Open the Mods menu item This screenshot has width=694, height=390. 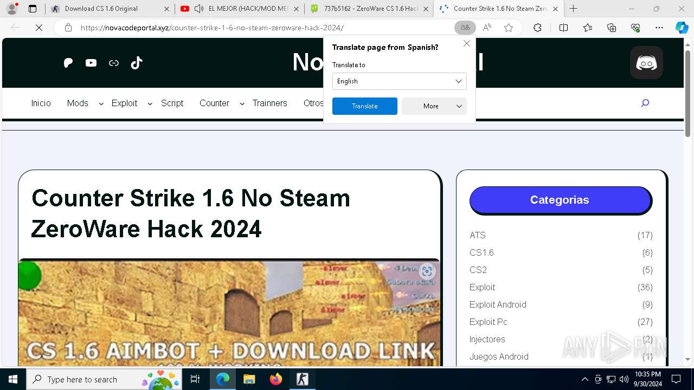coord(78,103)
